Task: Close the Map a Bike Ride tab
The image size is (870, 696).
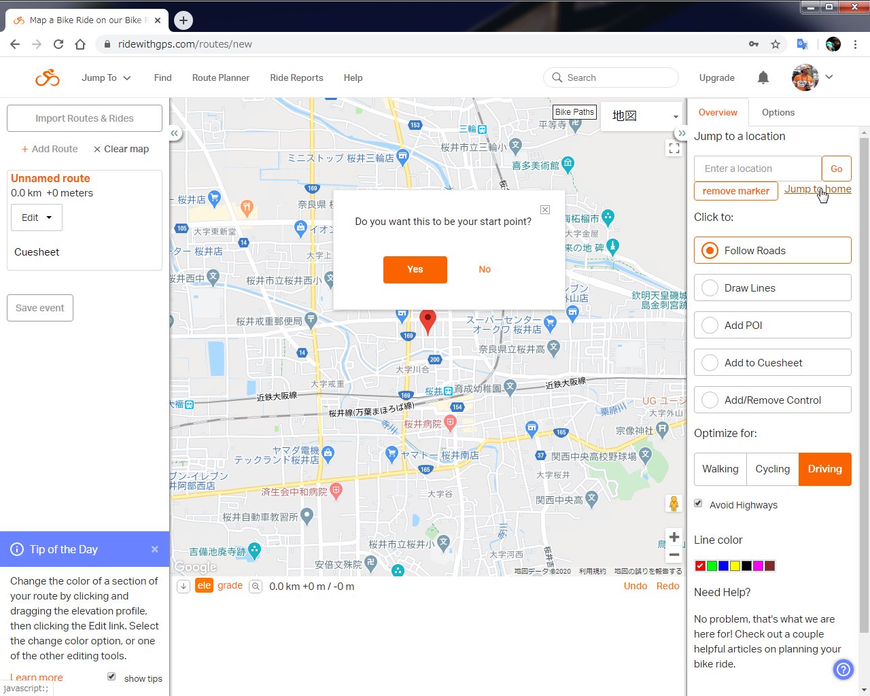Action: coord(158,20)
